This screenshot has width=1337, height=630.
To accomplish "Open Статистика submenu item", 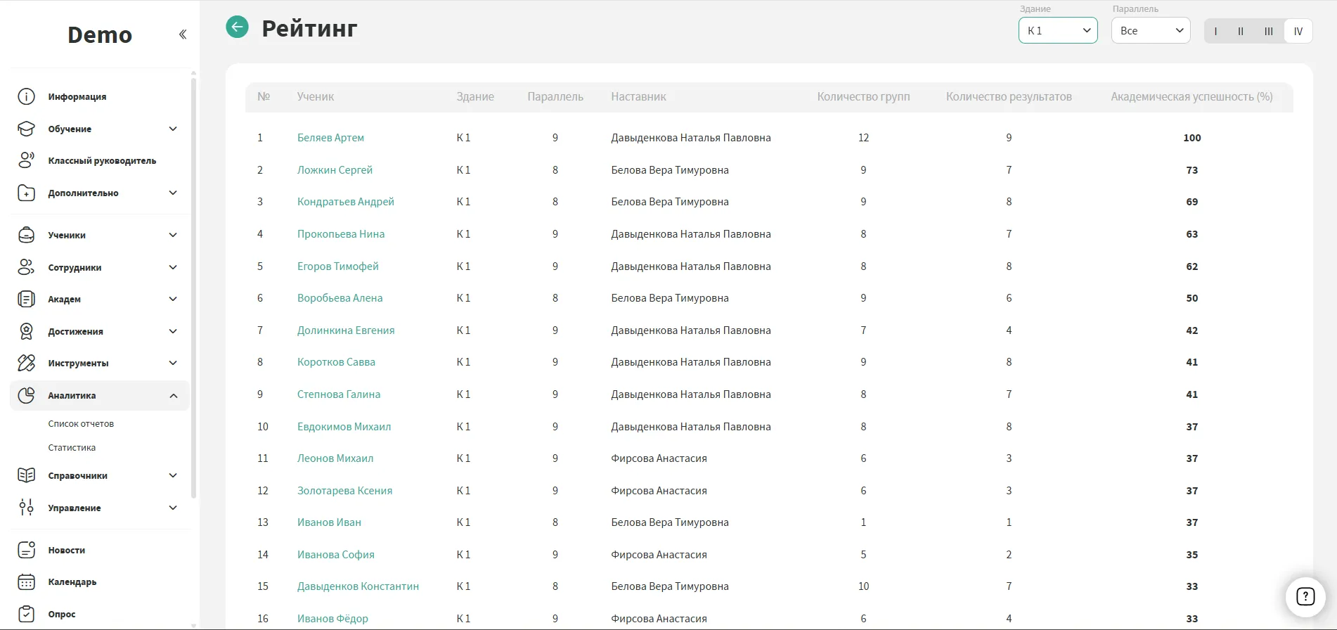I will (x=72, y=448).
